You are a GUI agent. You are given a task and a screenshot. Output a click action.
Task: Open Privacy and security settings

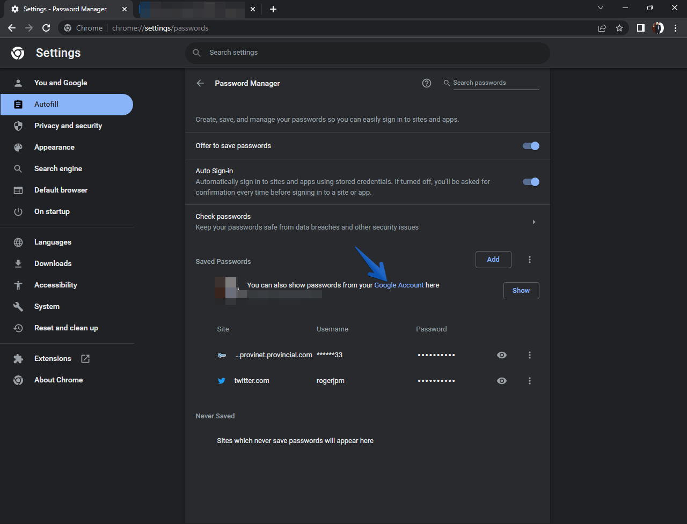(68, 126)
